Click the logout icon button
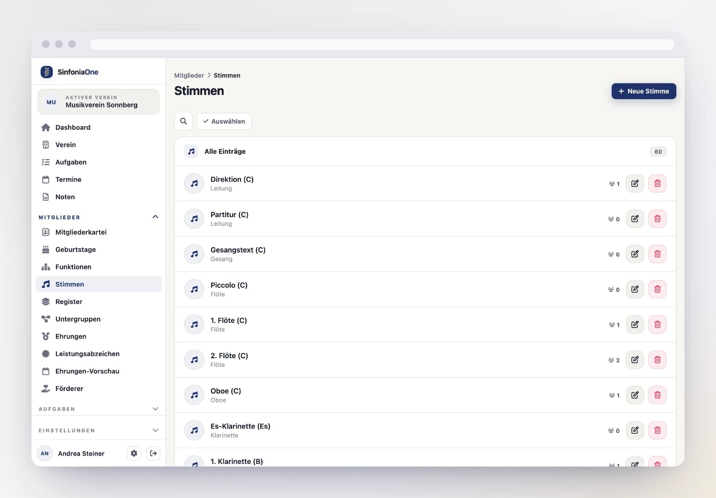This screenshot has height=498, width=716. [153, 453]
